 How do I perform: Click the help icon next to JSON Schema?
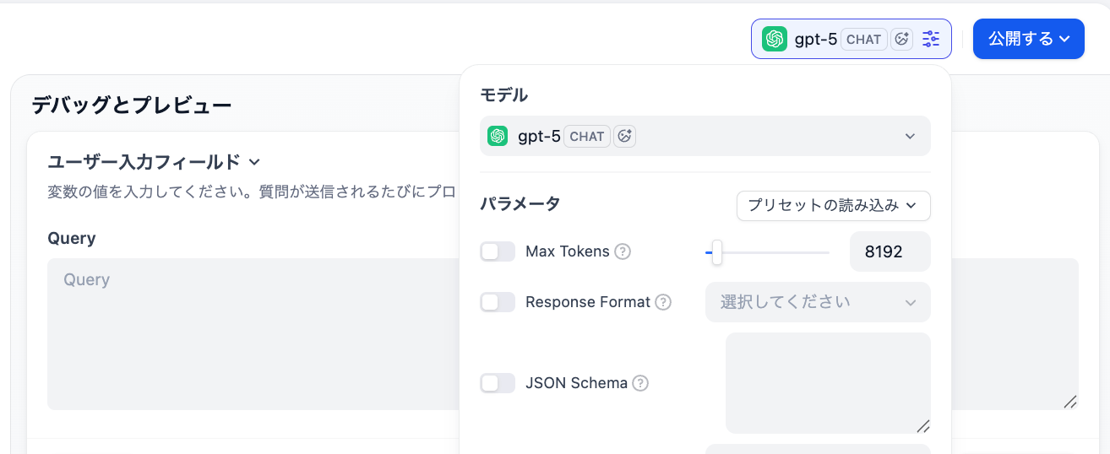[640, 383]
